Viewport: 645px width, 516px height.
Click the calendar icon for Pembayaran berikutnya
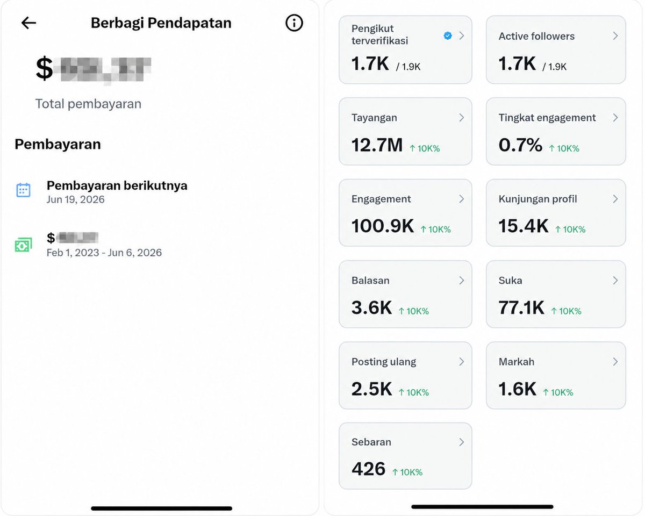coord(23,190)
